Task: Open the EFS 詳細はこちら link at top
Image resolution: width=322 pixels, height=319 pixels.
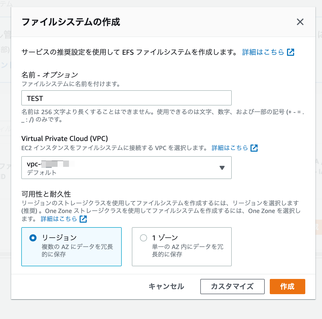Action: [x=263, y=52]
